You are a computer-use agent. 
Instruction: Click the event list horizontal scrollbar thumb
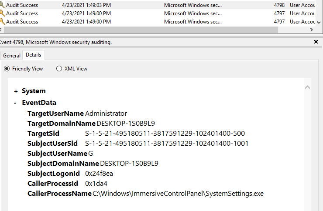(x=140, y=30)
